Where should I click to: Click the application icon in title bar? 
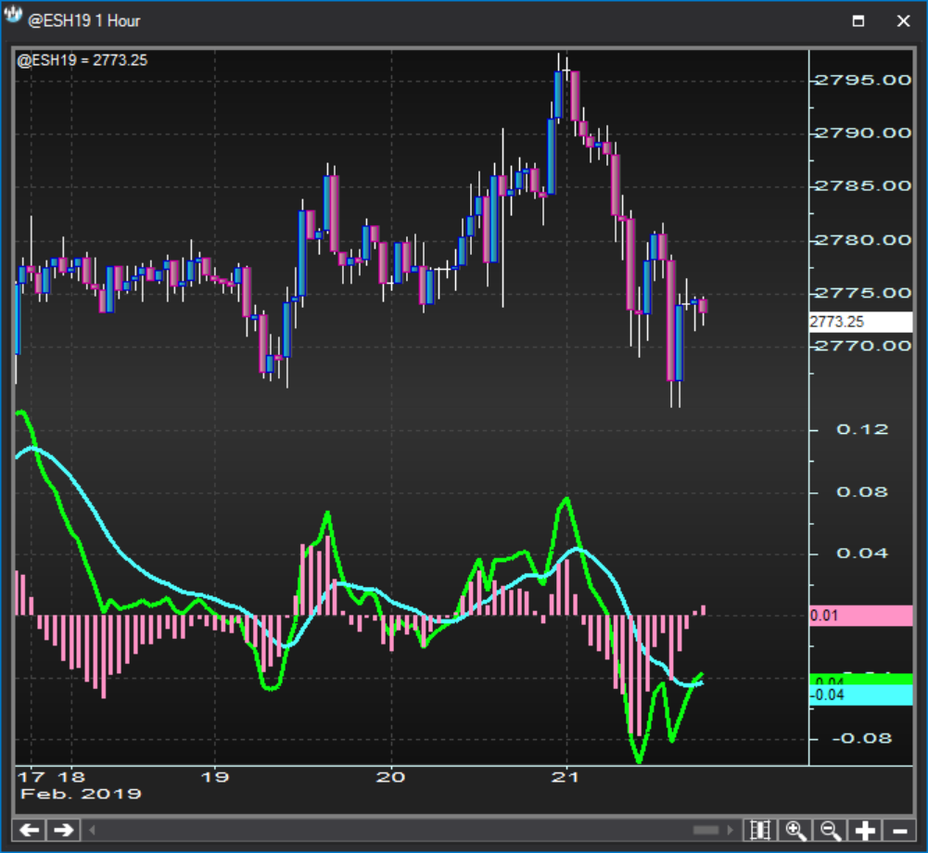click(x=13, y=14)
